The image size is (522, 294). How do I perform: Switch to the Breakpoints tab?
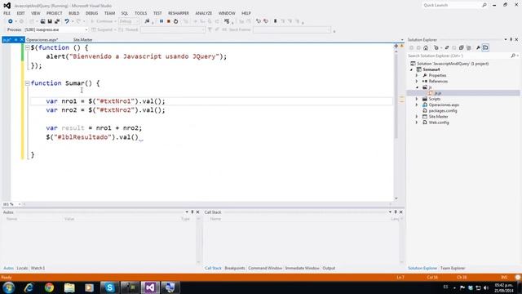235,268
